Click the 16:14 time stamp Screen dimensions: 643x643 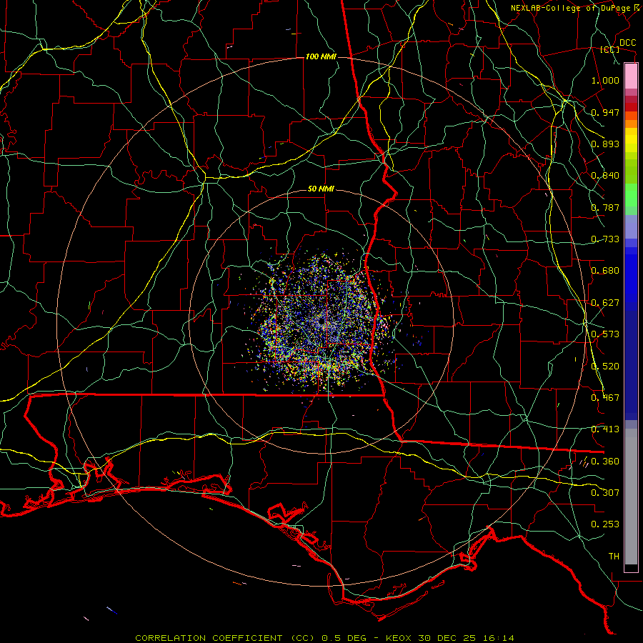(x=498, y=638)
